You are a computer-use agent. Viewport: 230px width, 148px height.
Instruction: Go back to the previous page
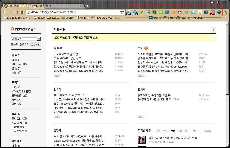click(4, 12)
